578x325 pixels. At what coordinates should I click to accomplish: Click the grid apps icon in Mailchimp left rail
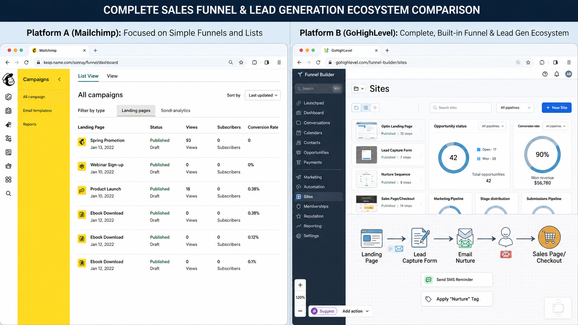(x=8, y=180)
